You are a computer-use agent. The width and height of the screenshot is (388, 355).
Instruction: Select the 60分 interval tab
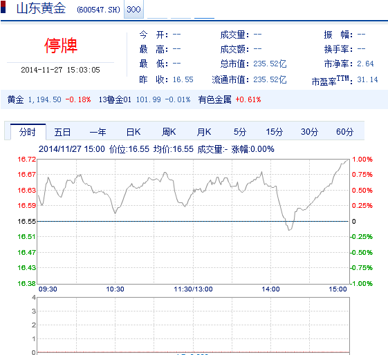click(x=344, y=132)
